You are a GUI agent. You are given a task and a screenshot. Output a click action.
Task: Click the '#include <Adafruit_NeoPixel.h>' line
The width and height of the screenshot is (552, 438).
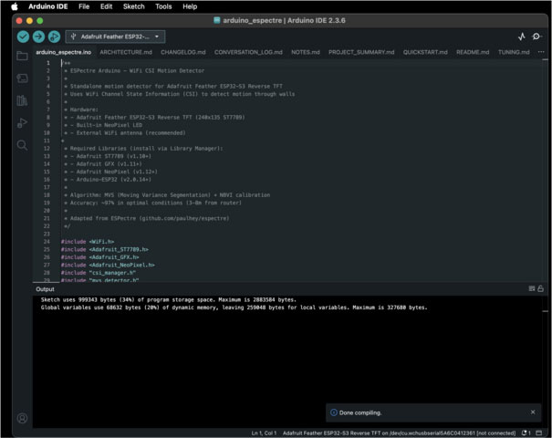click(x=108, y=265)
